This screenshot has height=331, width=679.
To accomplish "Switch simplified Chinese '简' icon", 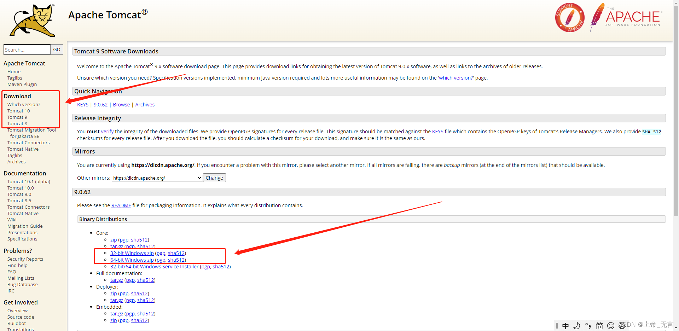I will tap(599, 326).
